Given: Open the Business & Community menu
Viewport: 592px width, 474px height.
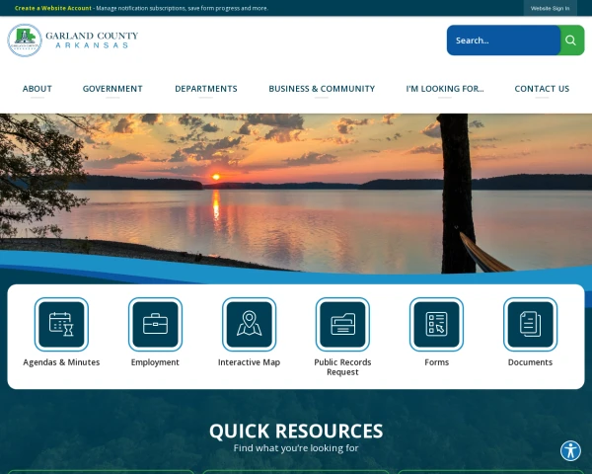Looking at the screenshot, I should pyautogui.click(x=322, y=89).
